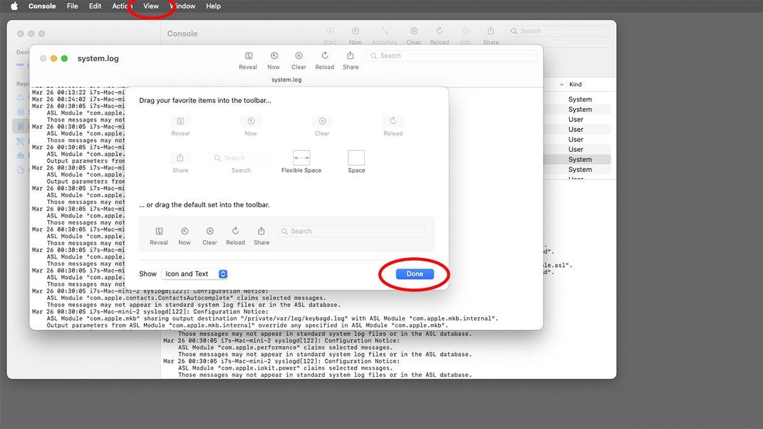Click Start in background Console window toolbar
This screenshot has height=429, width=763.
(330, 35)
